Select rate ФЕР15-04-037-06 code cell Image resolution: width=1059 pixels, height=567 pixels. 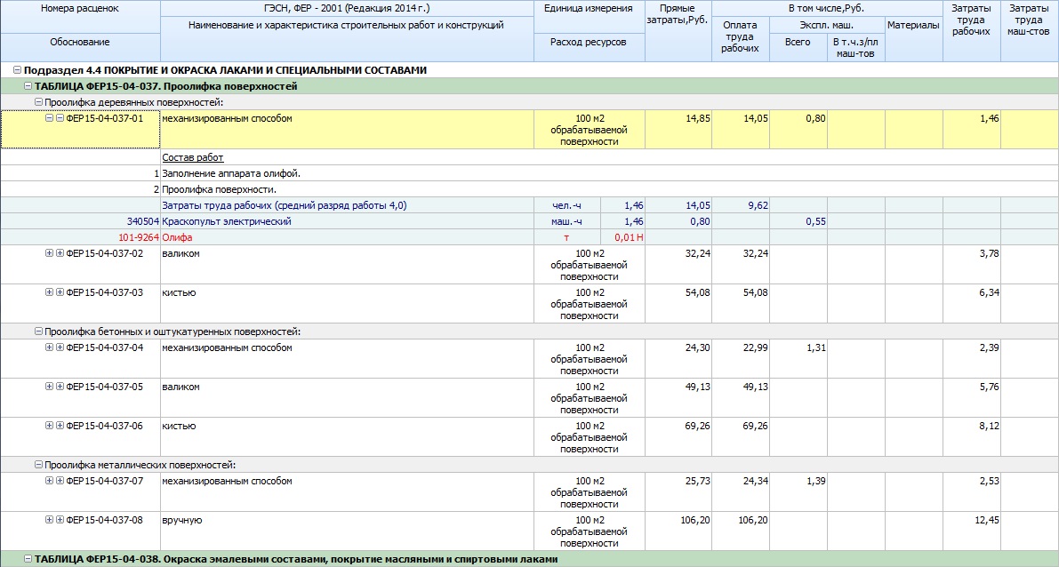point(80,436)
